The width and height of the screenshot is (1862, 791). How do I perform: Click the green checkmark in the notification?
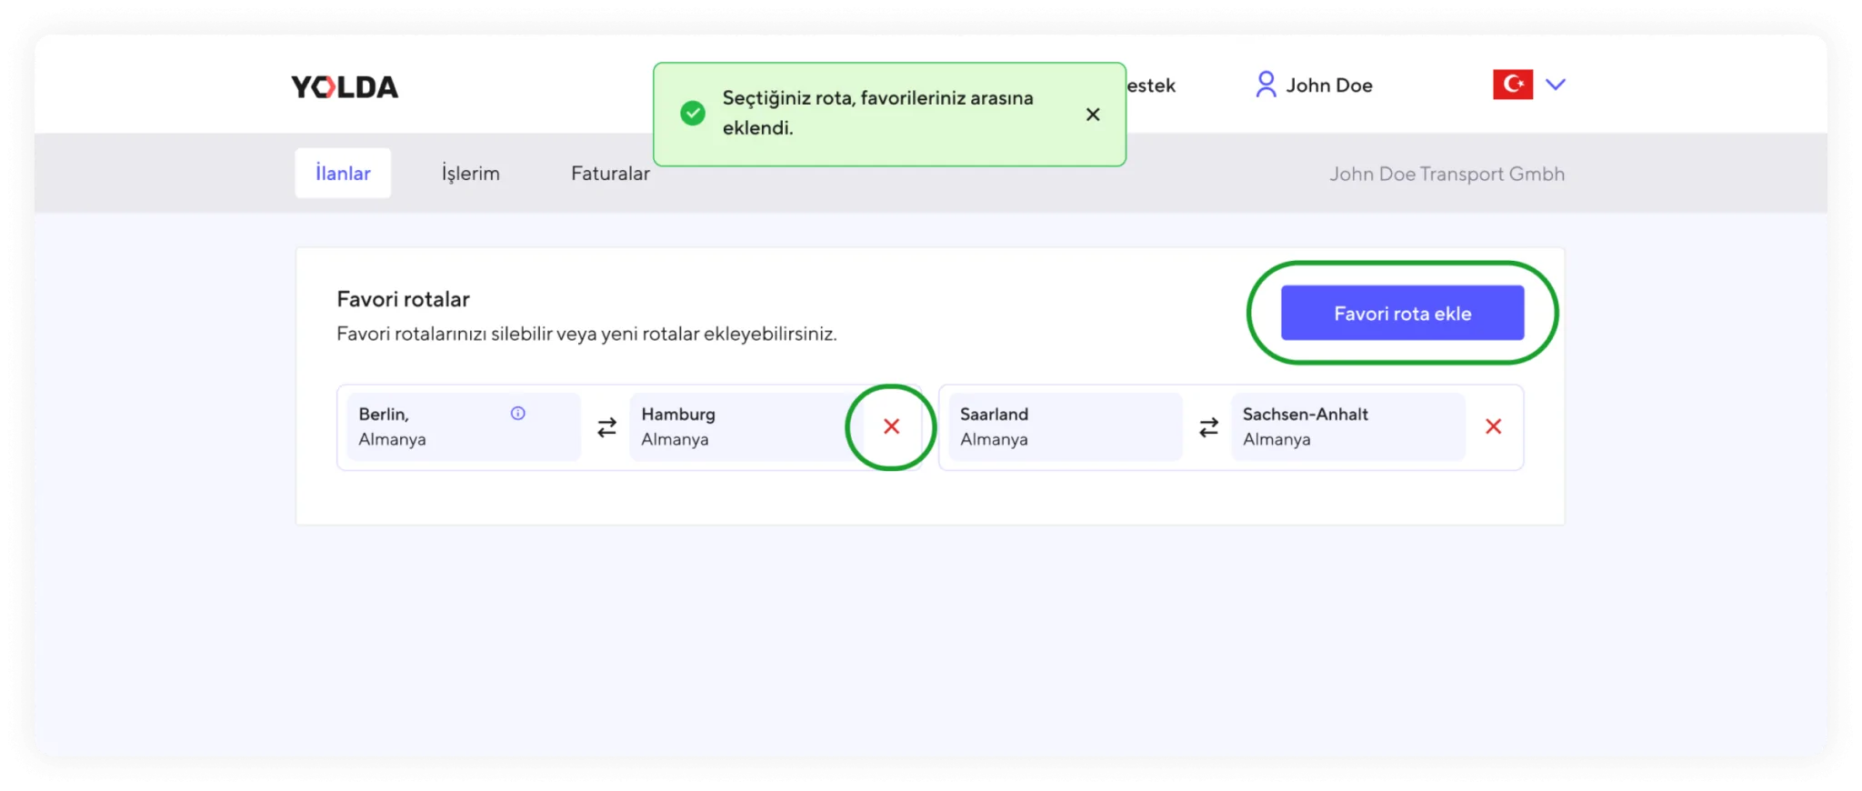(693, 114)
